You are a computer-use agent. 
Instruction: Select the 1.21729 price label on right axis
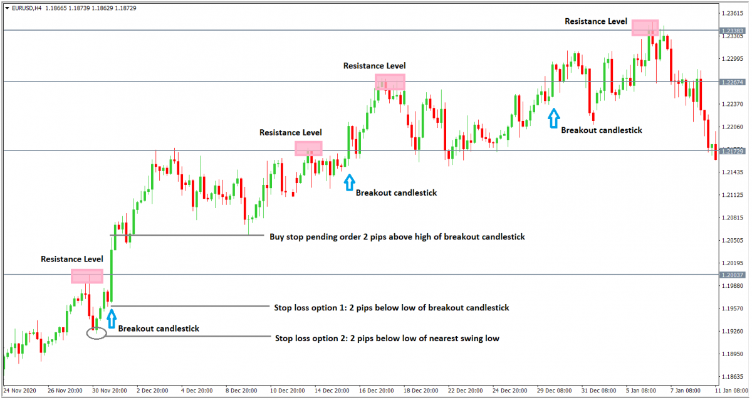pyautogui.click(x=732, y=150)
